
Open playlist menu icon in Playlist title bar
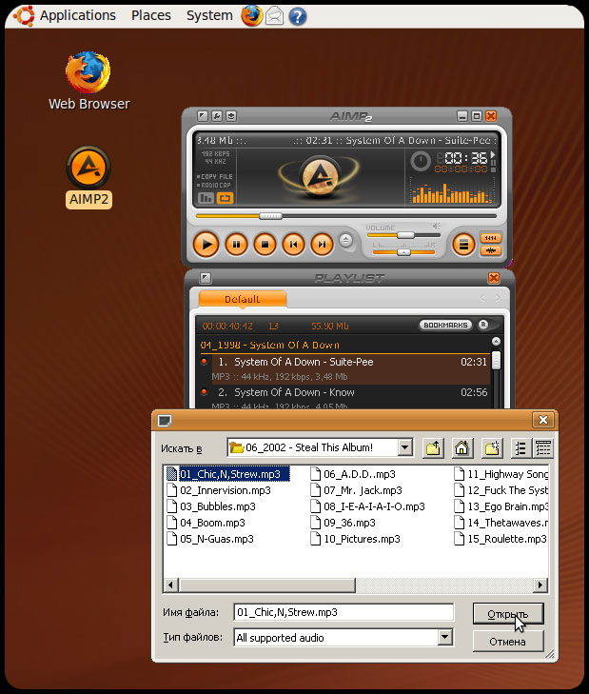click(x=206, y=278)
